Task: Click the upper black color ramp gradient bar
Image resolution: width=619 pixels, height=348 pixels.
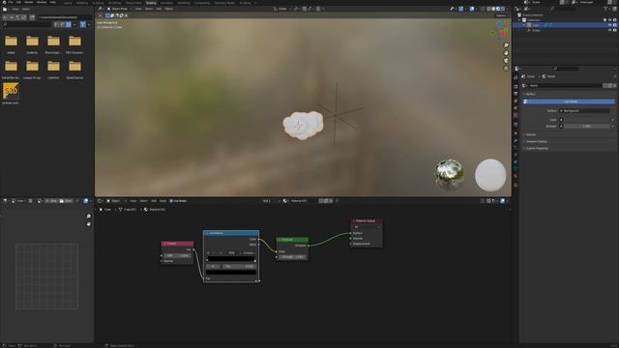Action: tap(231, 259)
